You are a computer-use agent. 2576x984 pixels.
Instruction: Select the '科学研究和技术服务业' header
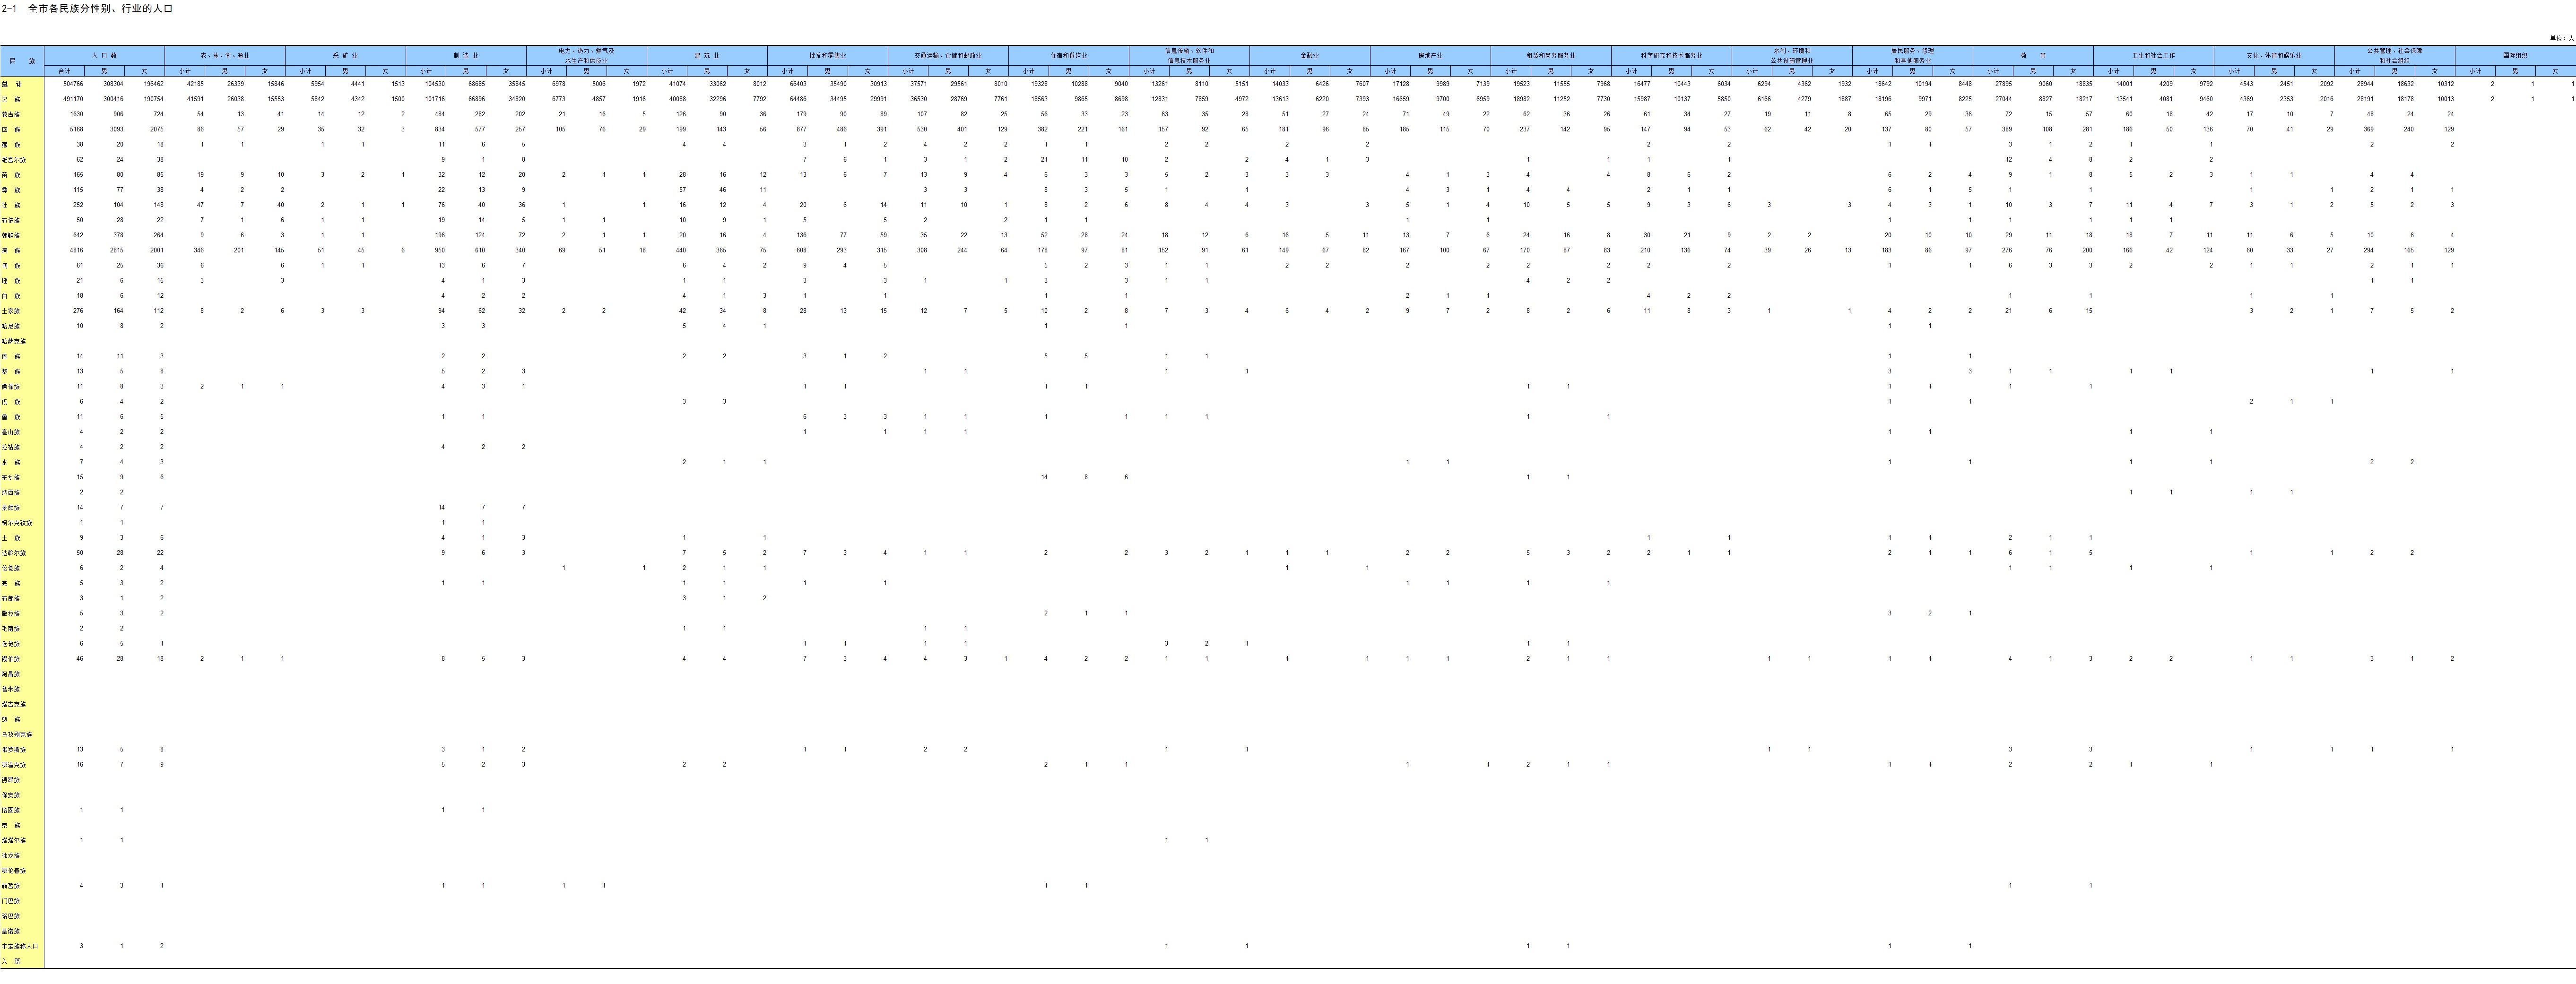tap(1671, 55)
